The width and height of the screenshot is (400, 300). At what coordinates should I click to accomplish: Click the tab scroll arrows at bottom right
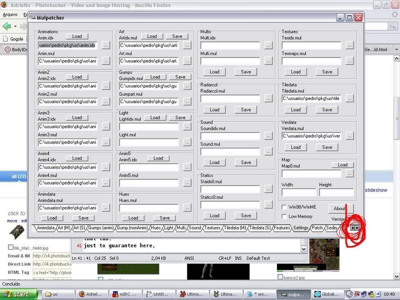click(x=354, y=227)
